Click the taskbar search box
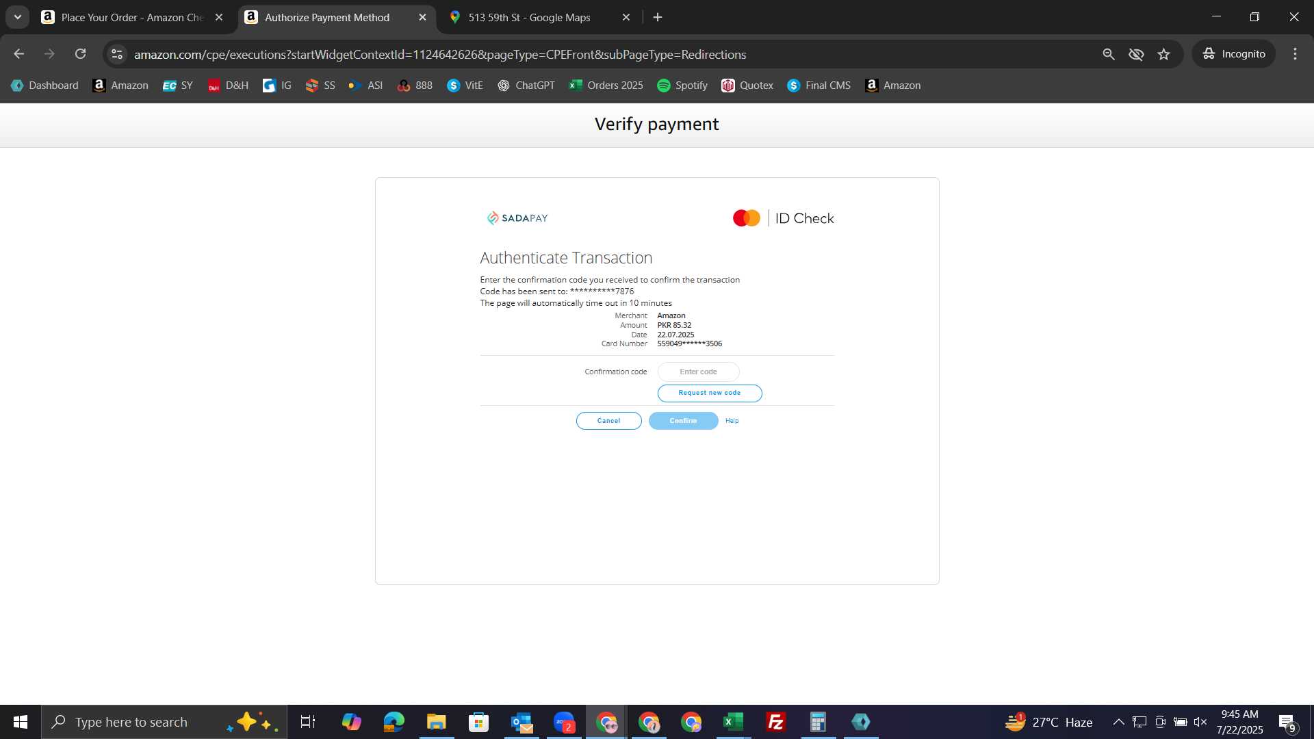This screenshot has height=739, width=1314. (x=164, y=722)
